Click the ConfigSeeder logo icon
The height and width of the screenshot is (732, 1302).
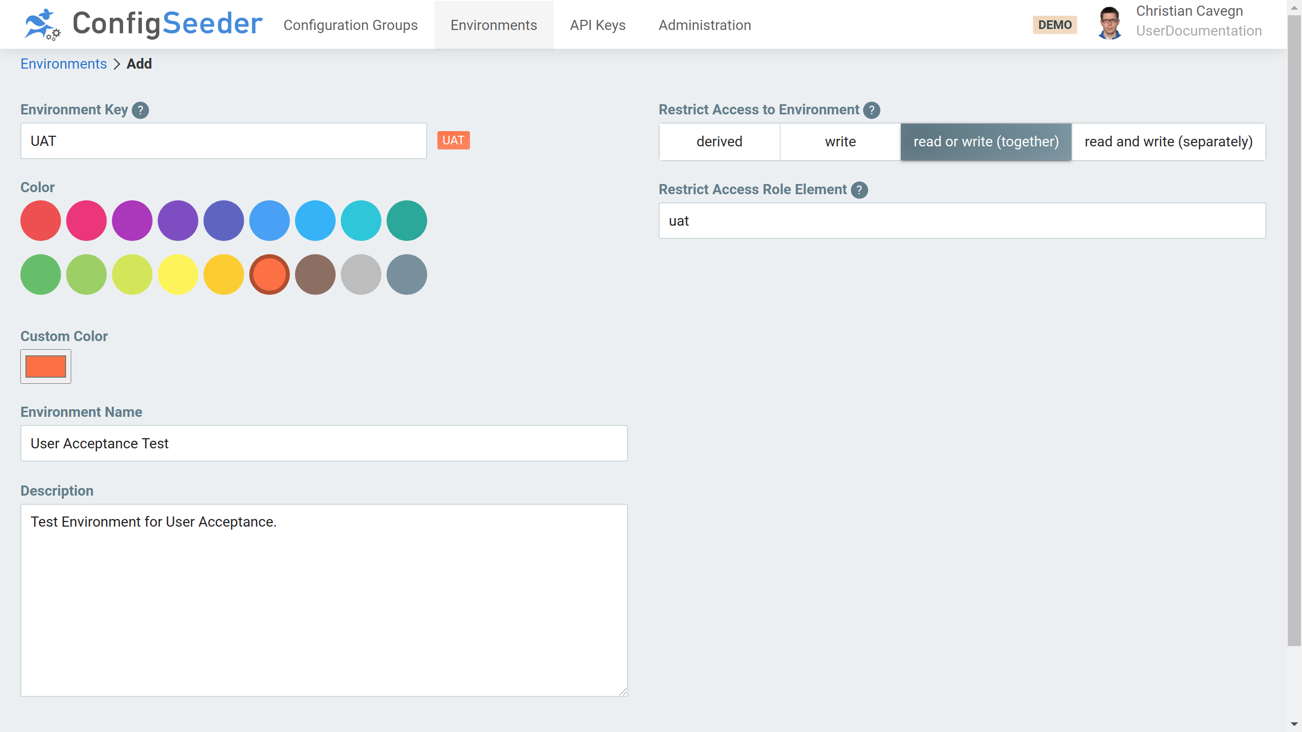point(42,24)
